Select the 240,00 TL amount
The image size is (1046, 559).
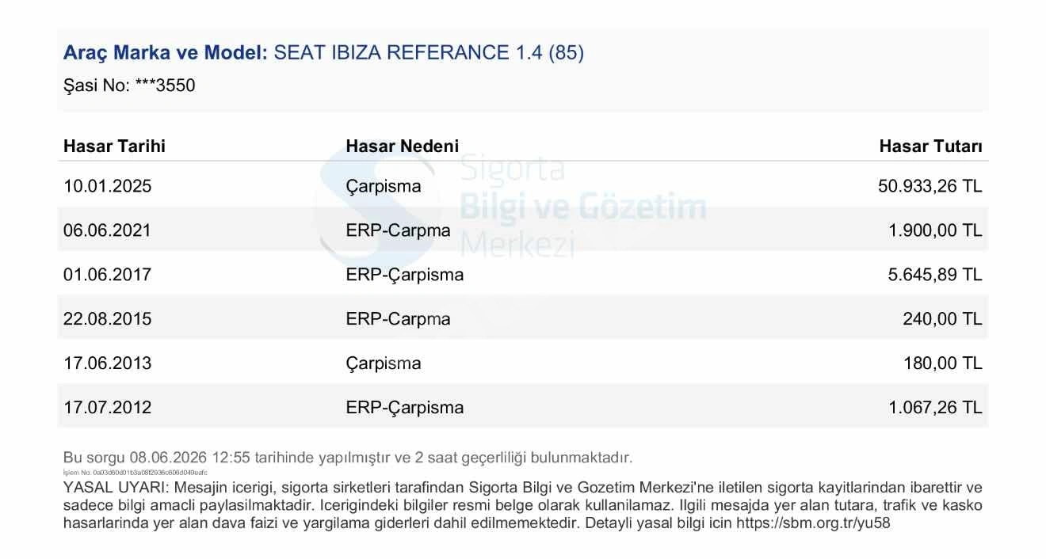(x=942, y=319)
